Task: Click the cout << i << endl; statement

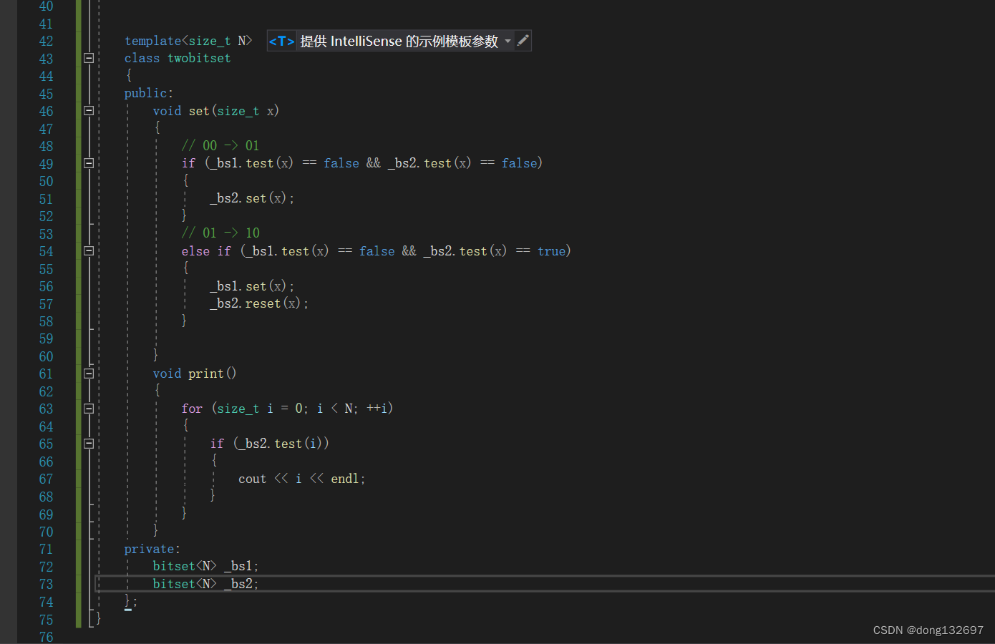Action: (x=302, y=479)
